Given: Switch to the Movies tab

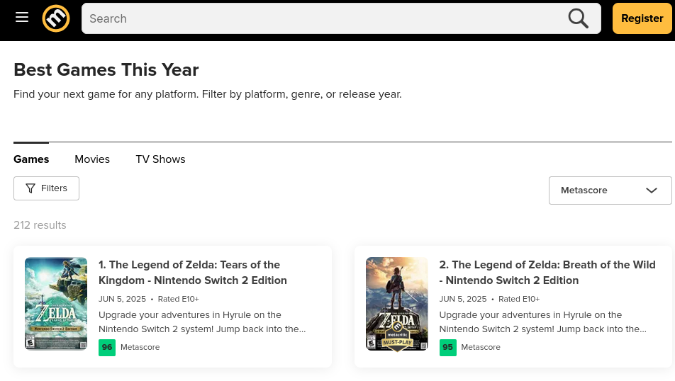Looking at the screenshot, I should tap(92, 159).
